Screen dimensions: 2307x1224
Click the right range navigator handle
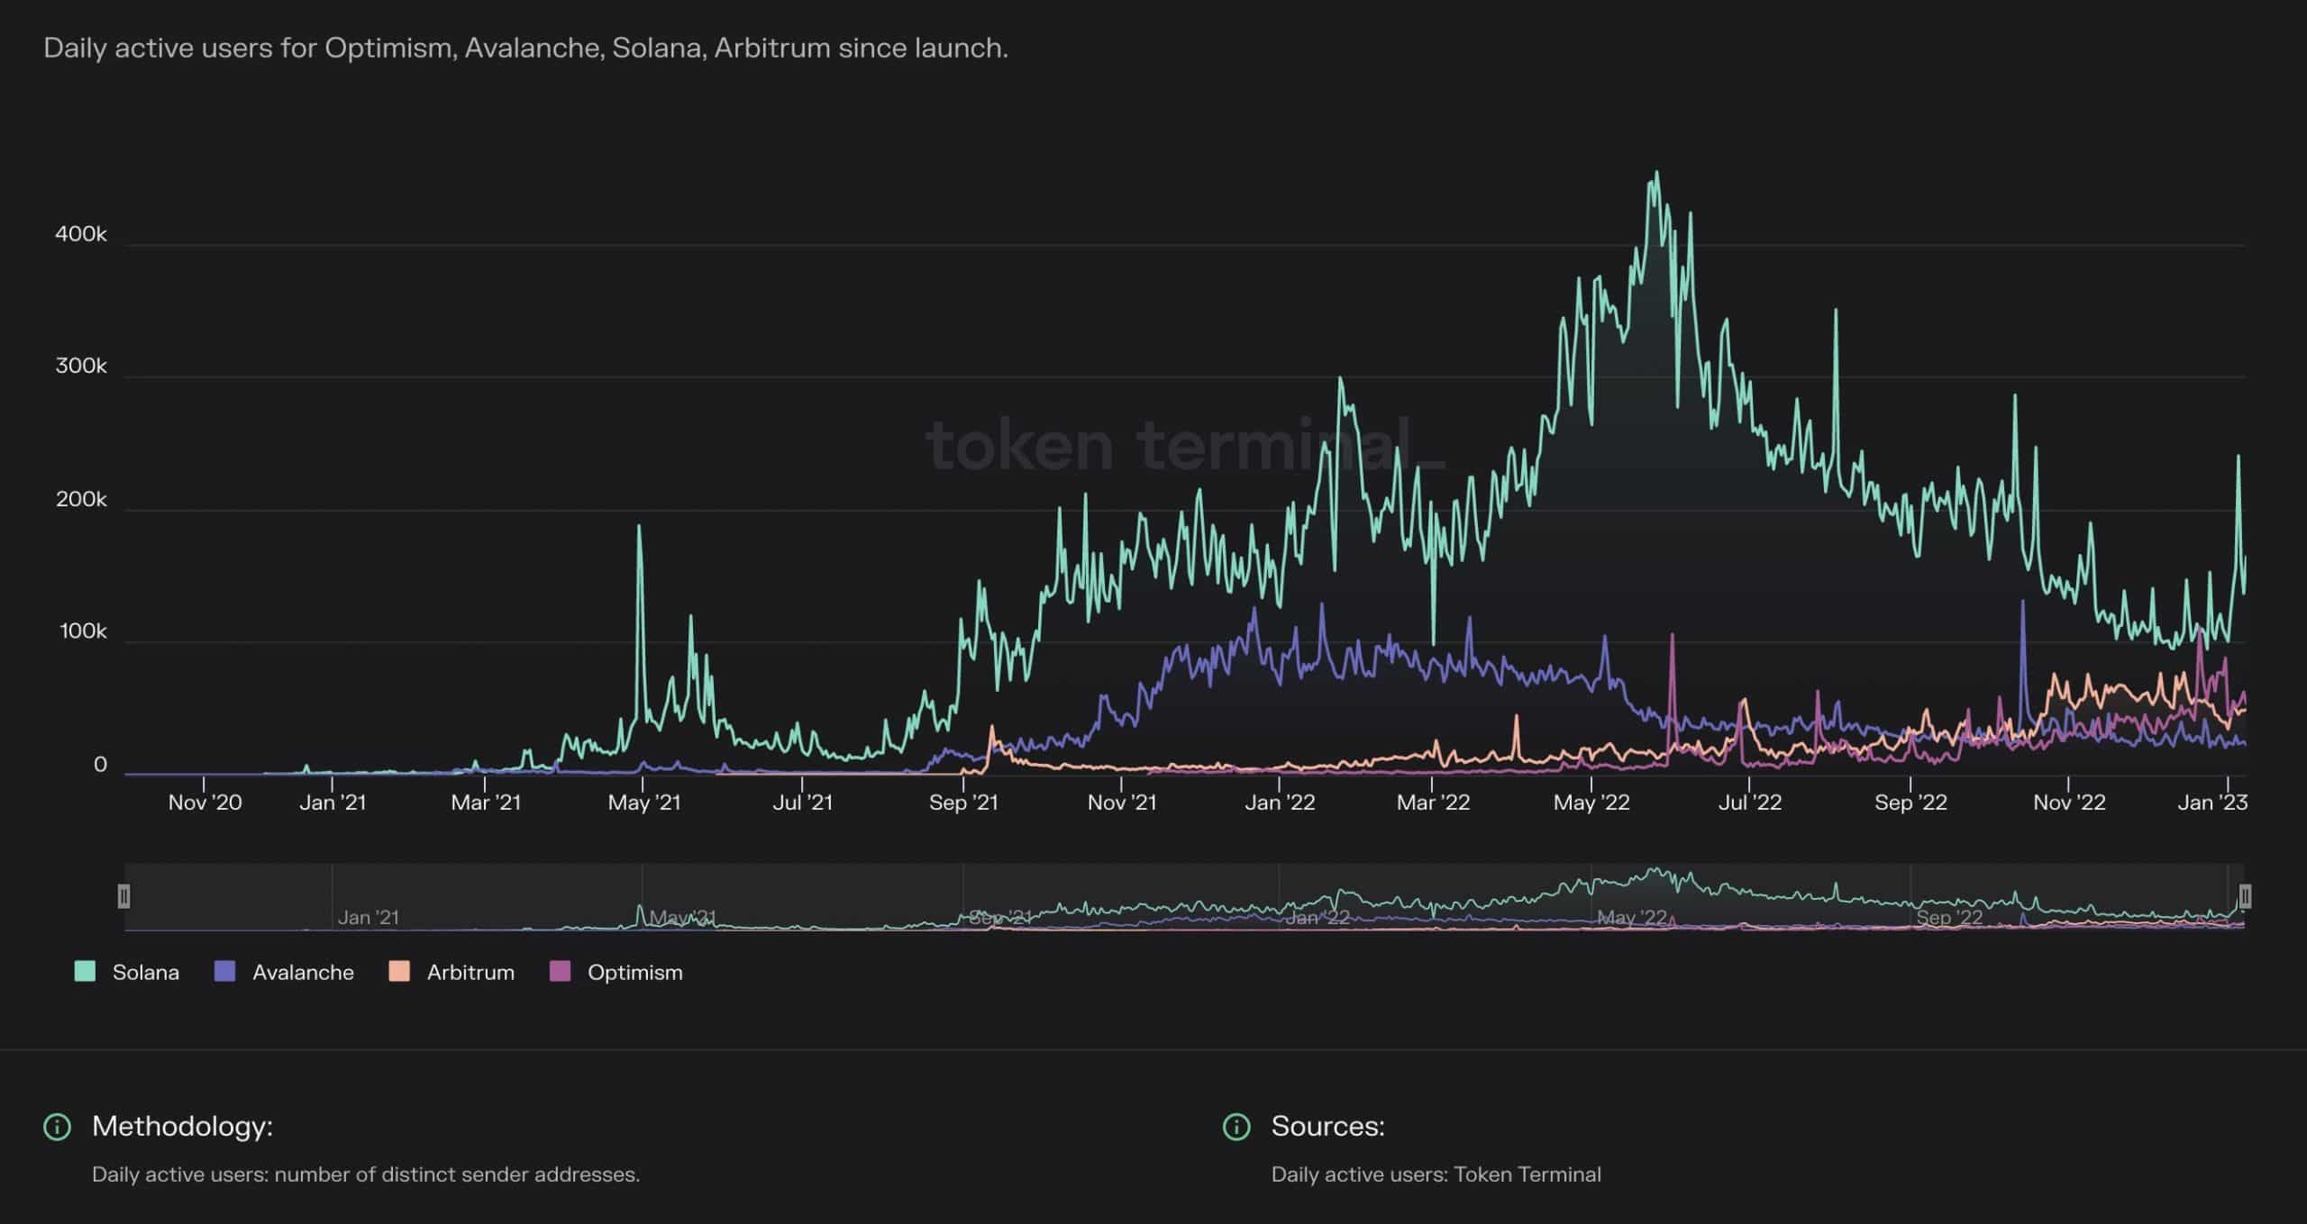(2245, 896)
